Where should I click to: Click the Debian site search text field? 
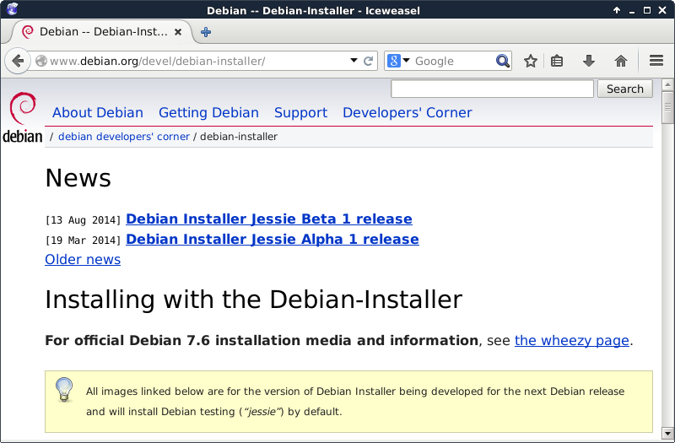[x=493, y=89]
